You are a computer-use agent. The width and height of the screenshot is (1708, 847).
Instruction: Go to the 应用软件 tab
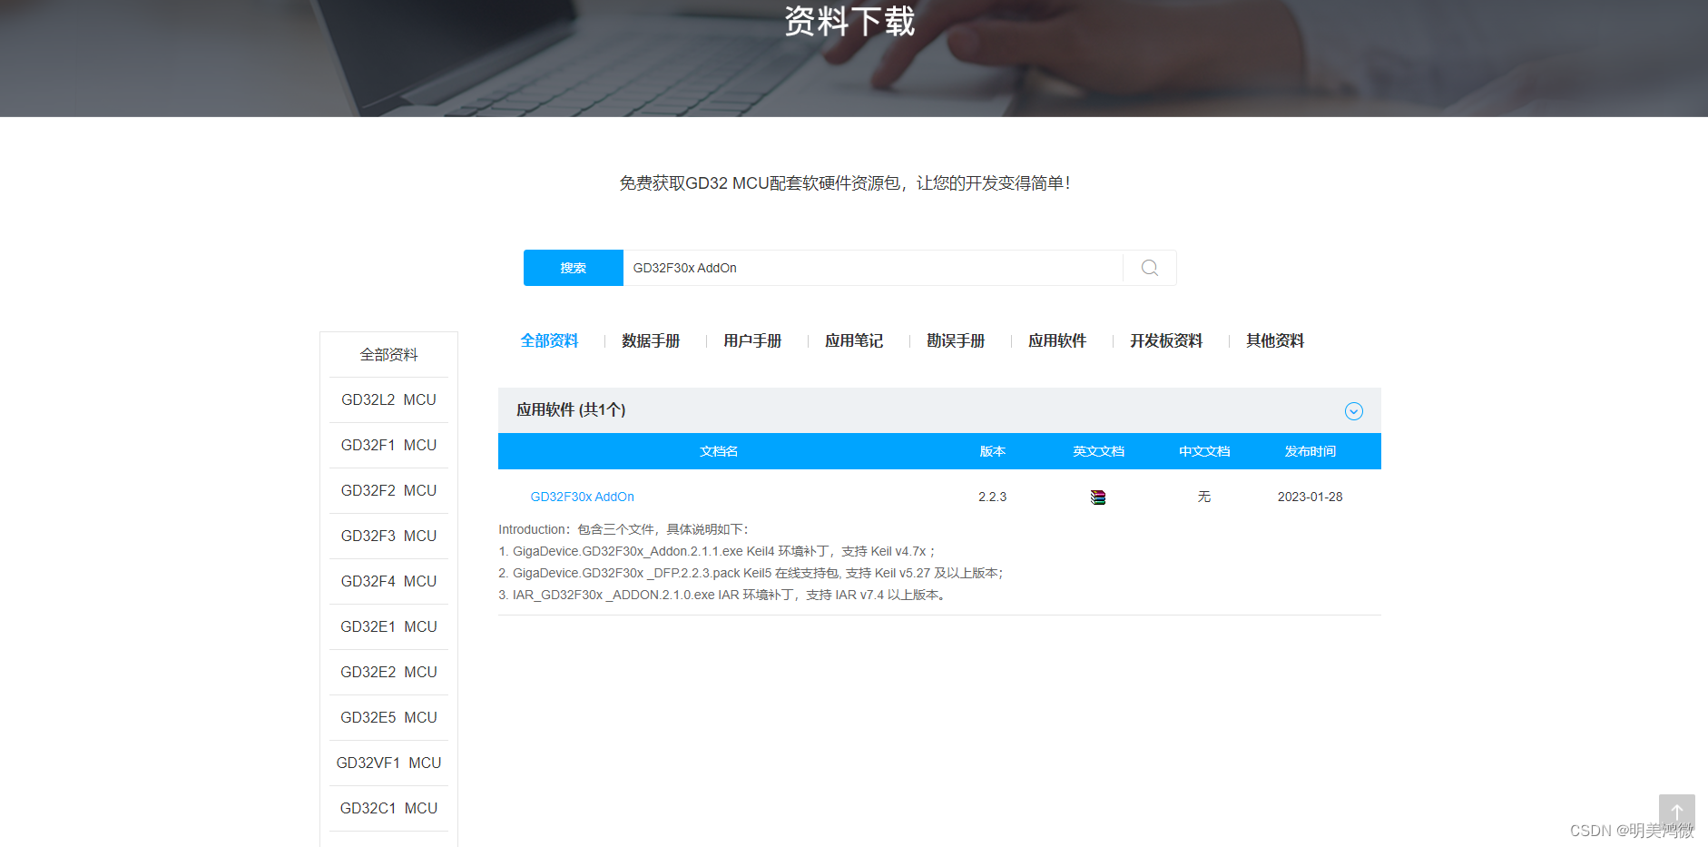click(1057, 340)
